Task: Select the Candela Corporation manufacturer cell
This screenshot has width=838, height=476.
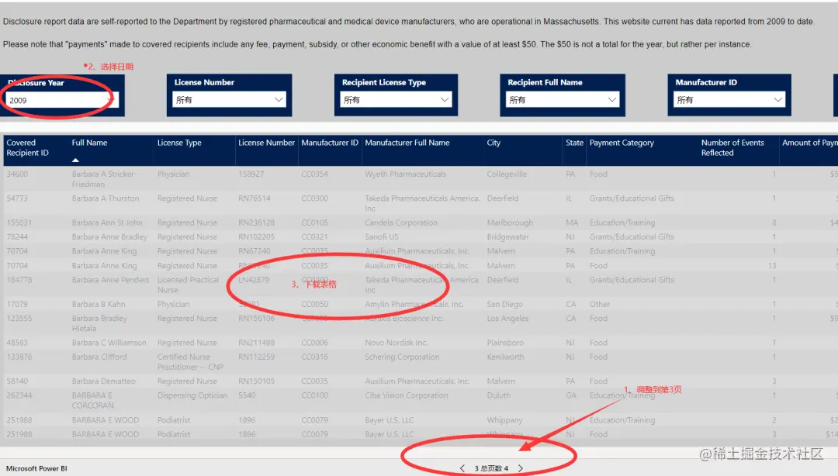Action: click(x=401, y=222)
